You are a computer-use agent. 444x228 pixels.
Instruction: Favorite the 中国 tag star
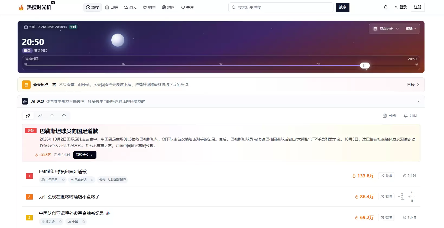84,222
